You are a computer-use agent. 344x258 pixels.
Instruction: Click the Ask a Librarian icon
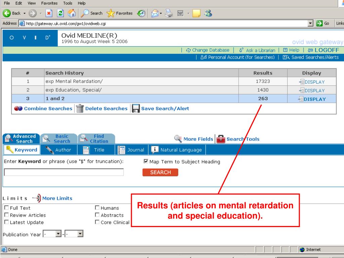[241, 50]
